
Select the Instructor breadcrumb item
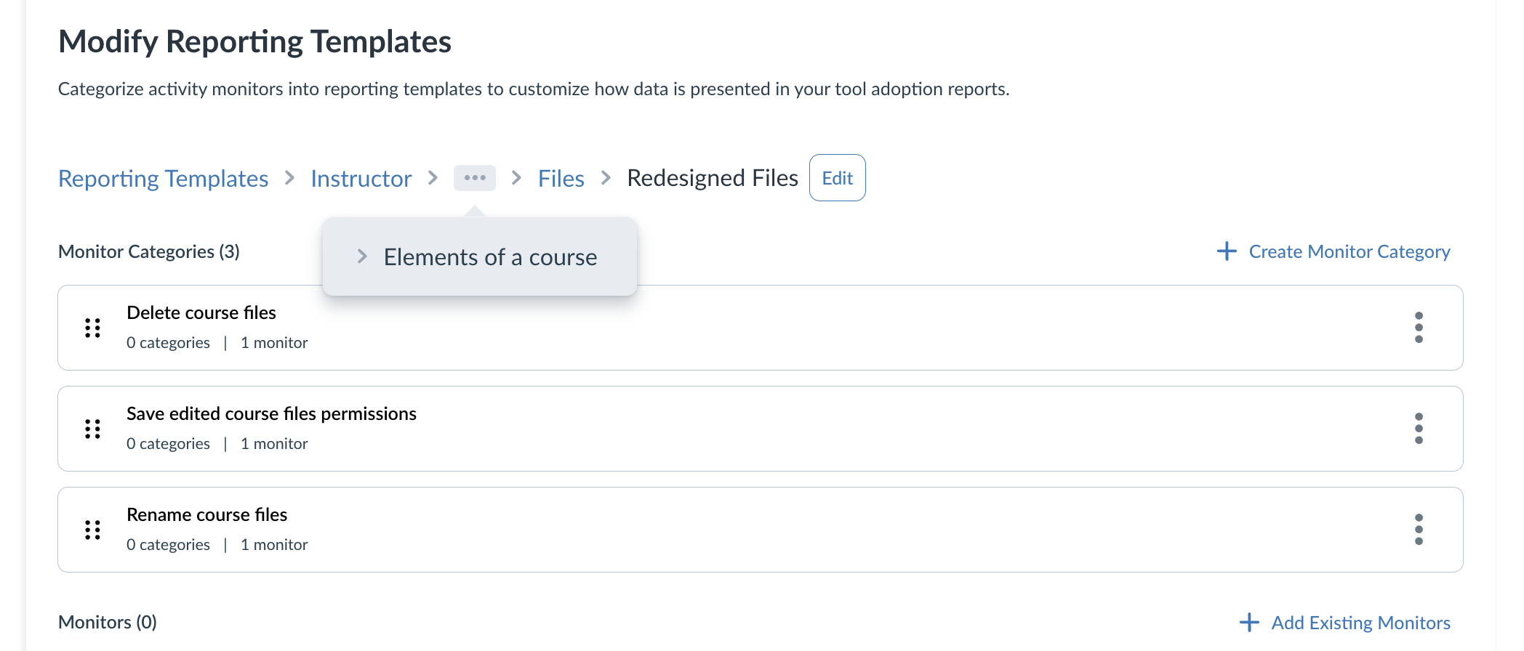[x=361, y=178]
